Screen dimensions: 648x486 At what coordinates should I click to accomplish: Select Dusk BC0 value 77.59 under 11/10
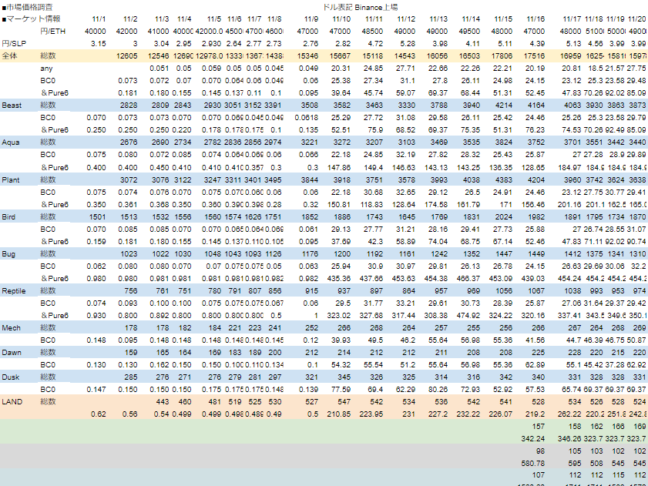(x=341, y=390)
